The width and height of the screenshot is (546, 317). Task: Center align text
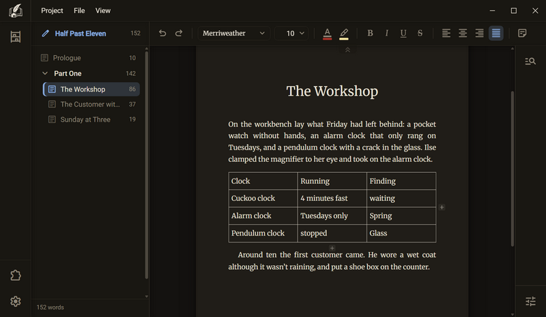[463, 33]
